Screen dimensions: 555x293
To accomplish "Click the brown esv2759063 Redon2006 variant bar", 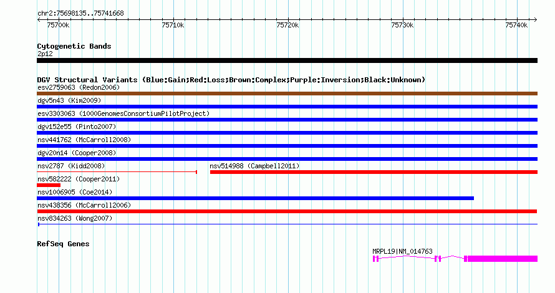I will 287,94.
